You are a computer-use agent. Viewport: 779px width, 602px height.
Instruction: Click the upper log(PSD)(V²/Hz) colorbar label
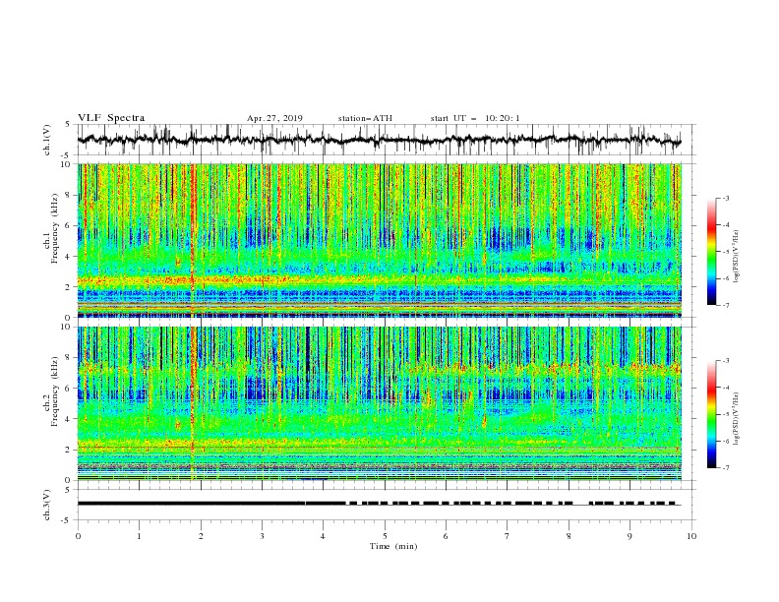pyautogui.click(x=736, y=257)
